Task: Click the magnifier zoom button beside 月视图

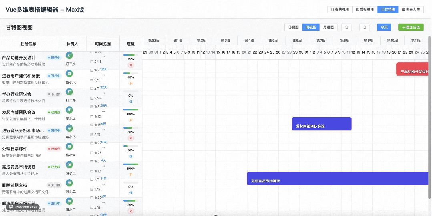Action: pyautogui.click(x=346, y=27)
